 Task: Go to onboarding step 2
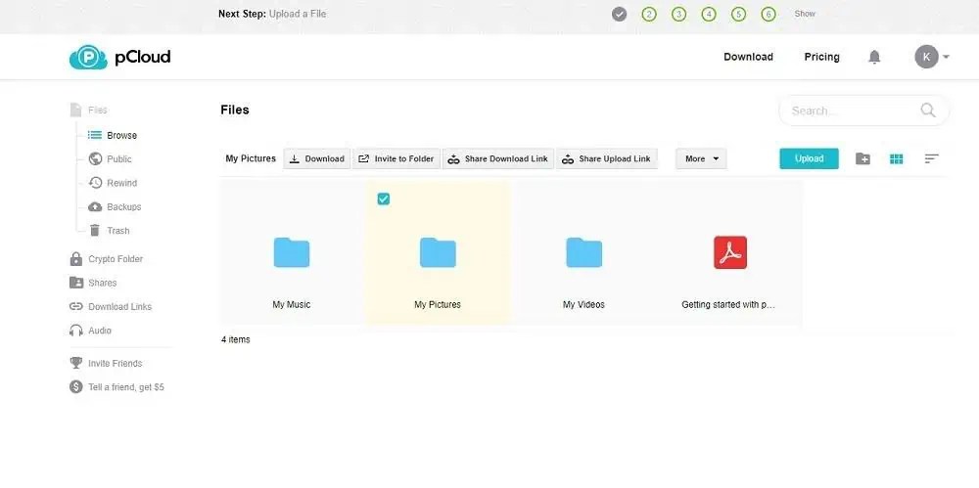(649, 14)
